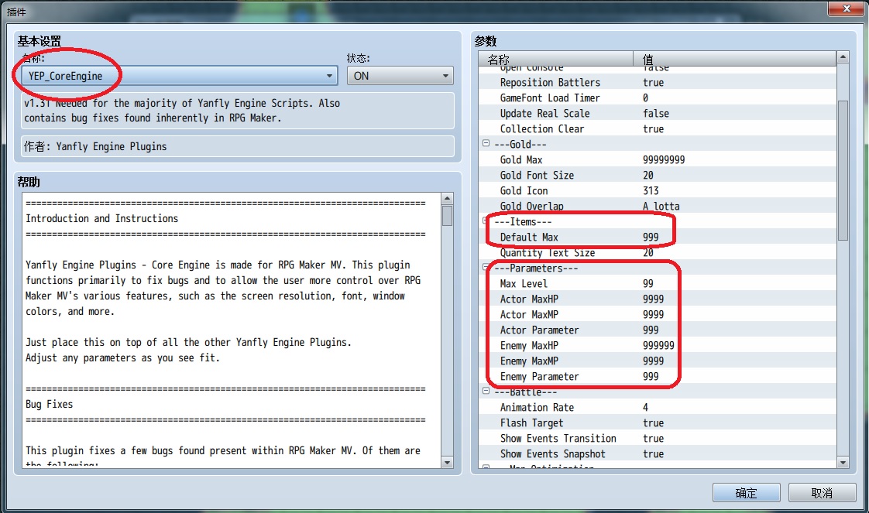Click the Max Level value 99
The width and height of the screenshot is (869, 513).
click(x=647, y=284)
